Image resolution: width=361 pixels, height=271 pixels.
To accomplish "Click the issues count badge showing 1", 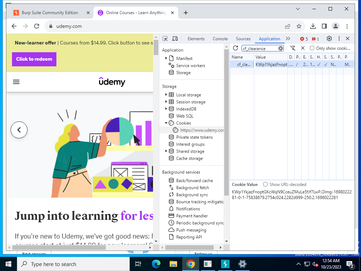I will (x=316, y=39).
